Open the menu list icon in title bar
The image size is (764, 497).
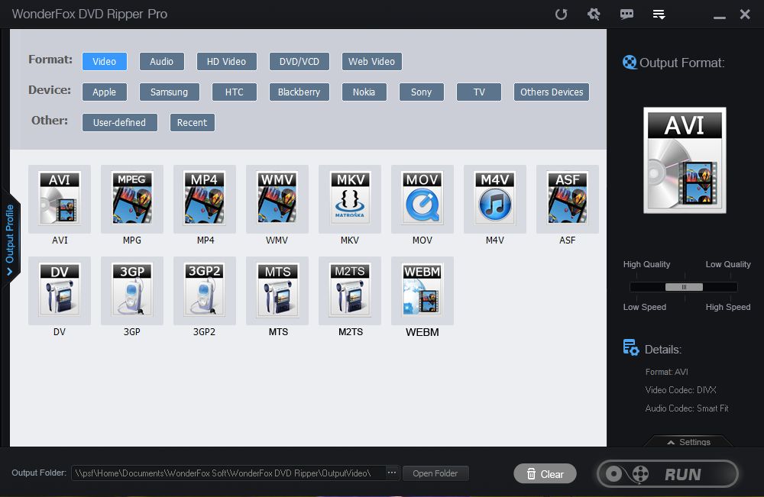point(659,14)
